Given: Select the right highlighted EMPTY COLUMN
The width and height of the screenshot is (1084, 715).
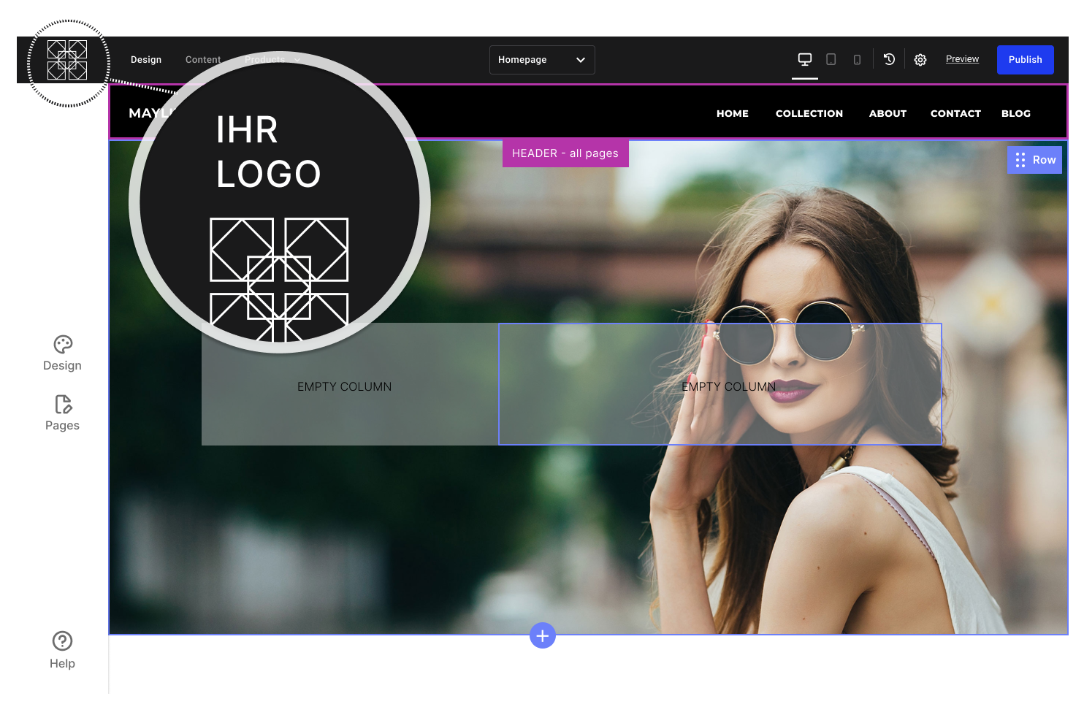Looking at the screenshot, I should pyautogui.click(x=720, y=384).
